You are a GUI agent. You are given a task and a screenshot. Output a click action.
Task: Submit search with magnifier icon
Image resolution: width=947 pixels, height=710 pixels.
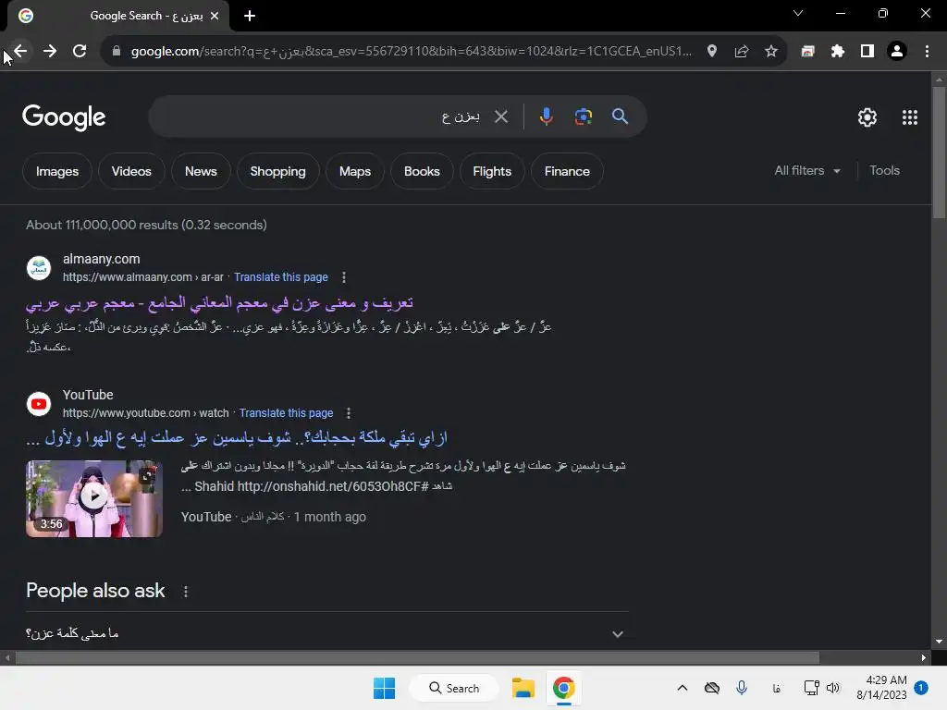(621, 116)
